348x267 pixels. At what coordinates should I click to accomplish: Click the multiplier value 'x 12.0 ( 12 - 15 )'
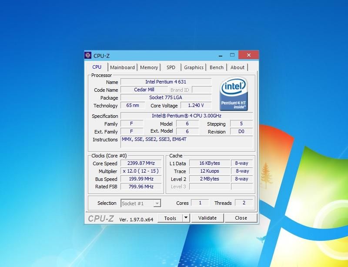coord(141,171)
